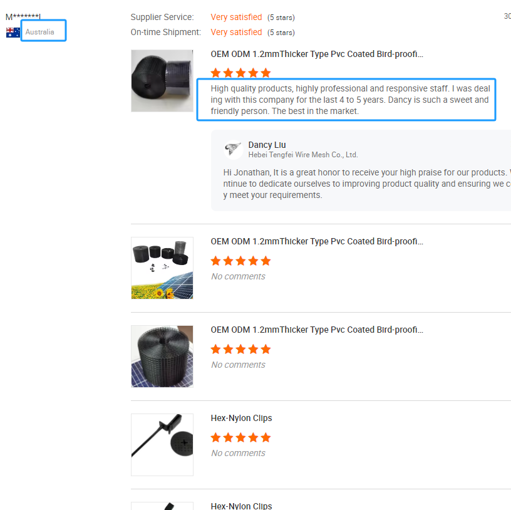Open the first Hex-Nylon Clips product thumbnail
The height and width of the screenshot is (510, 511).
point(162,445)
